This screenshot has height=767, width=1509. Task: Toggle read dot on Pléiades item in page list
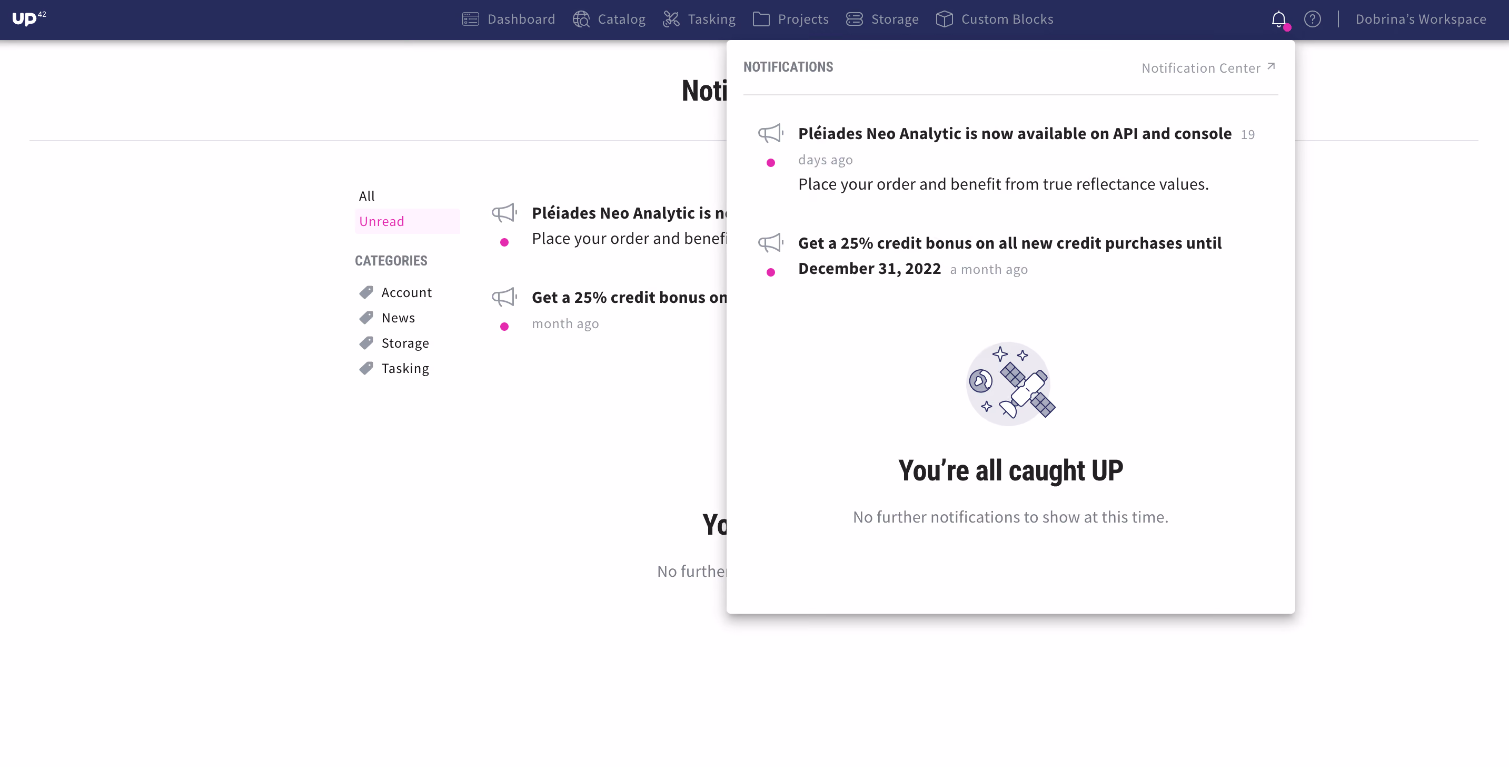(504, 242)
